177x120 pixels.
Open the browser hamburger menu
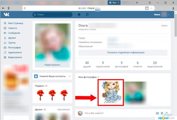click(150, 3)
